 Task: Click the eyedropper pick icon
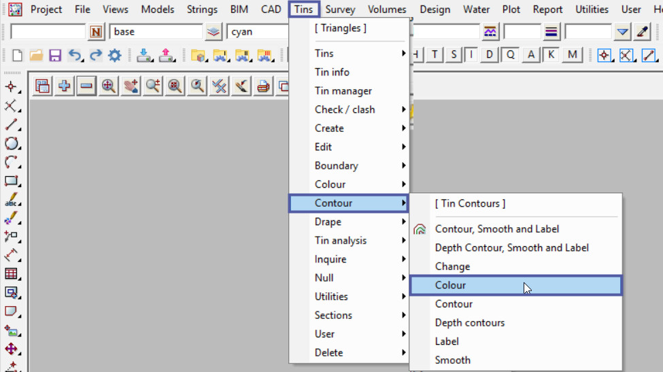[642, 32]
